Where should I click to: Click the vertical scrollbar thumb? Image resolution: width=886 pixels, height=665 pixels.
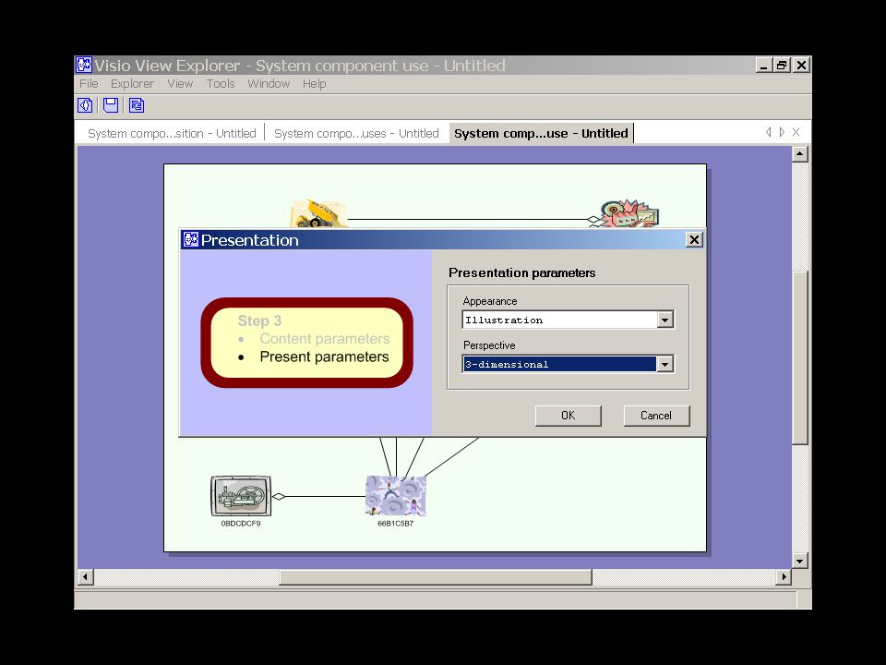[x=799, y=357]
